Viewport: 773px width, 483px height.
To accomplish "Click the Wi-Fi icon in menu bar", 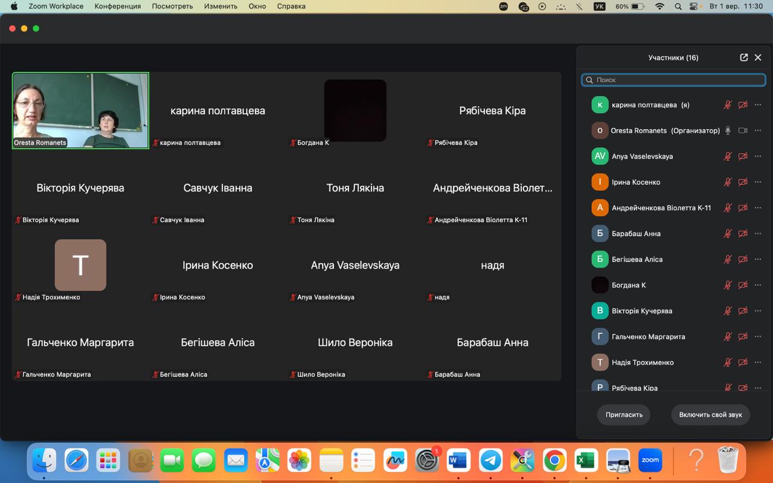I will 659,6.
